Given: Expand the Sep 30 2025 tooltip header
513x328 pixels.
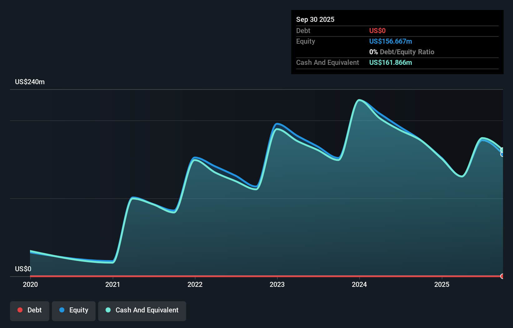Looking at the screenshot, I should point(315,19).
